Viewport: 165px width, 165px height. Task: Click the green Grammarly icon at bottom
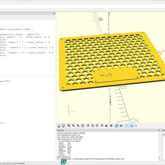64,161
